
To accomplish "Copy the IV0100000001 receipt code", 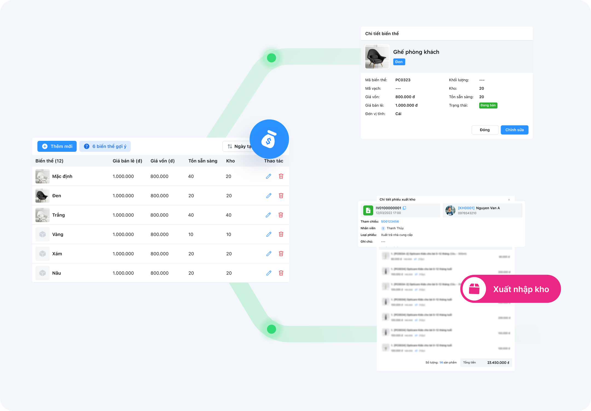I will coord(404,208).
